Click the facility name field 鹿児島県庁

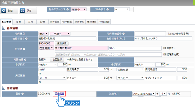[82, 69]
